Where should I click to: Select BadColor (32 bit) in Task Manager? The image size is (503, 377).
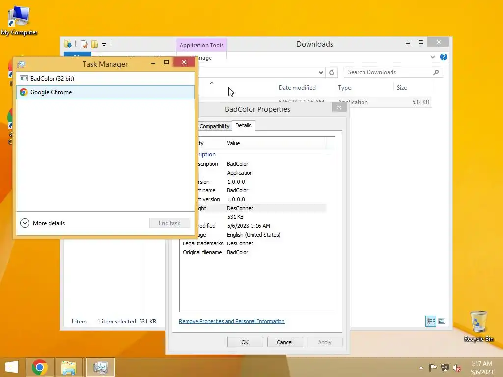click(x=105, y=79)
